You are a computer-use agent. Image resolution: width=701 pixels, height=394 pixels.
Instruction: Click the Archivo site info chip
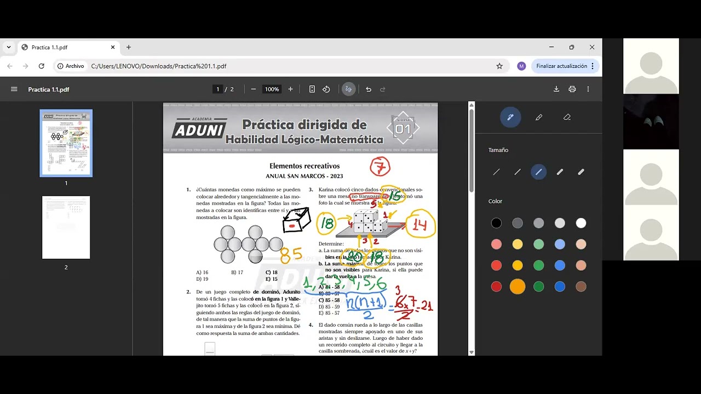[x=71, y=66]
